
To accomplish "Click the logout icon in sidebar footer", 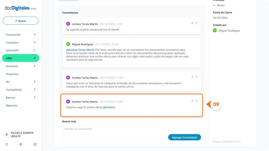I will coord(35,144).
